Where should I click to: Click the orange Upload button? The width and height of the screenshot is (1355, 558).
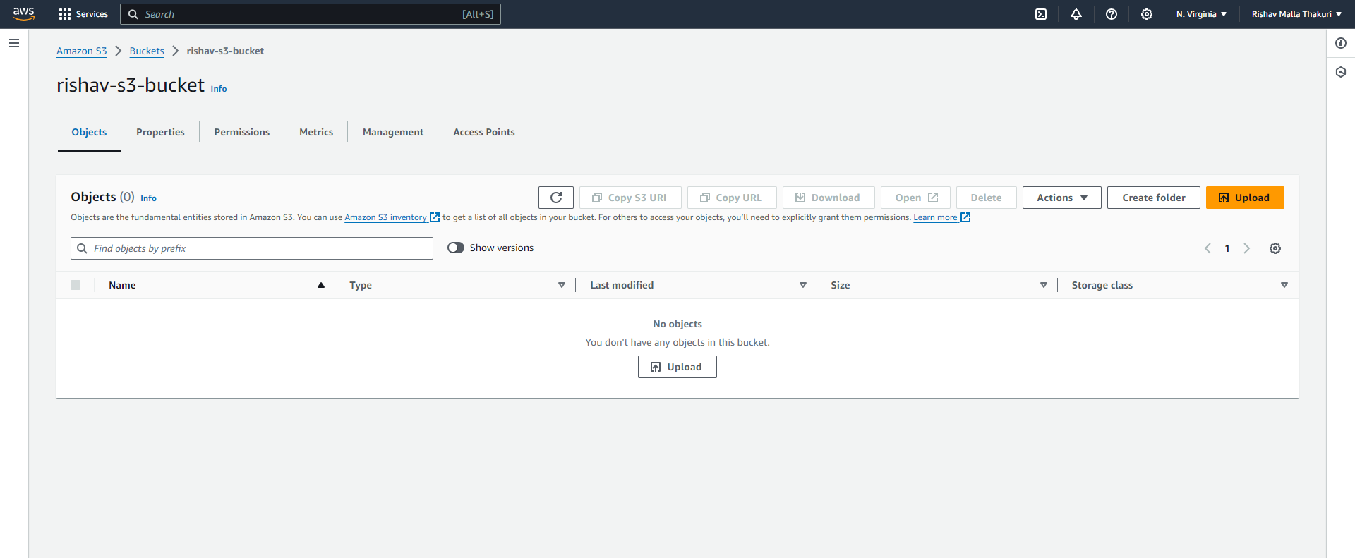pyautogui.click(x=1245, y=198)
